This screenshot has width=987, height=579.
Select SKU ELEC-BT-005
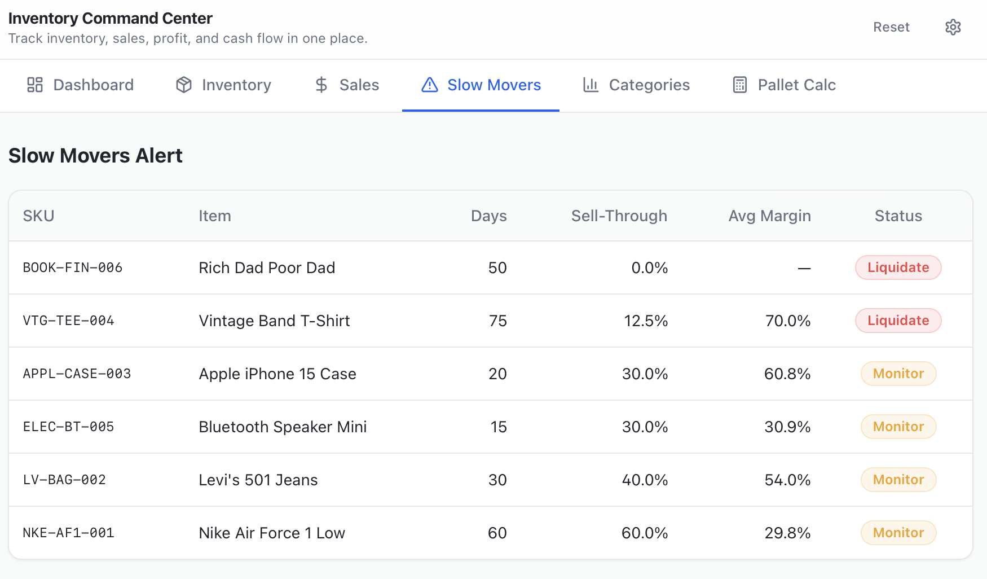coord(68,427)
